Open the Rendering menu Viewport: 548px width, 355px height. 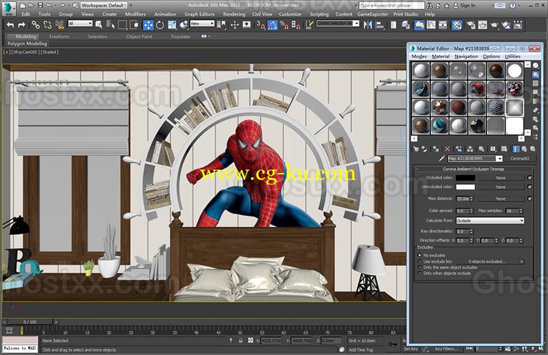(x=234, y=14)
